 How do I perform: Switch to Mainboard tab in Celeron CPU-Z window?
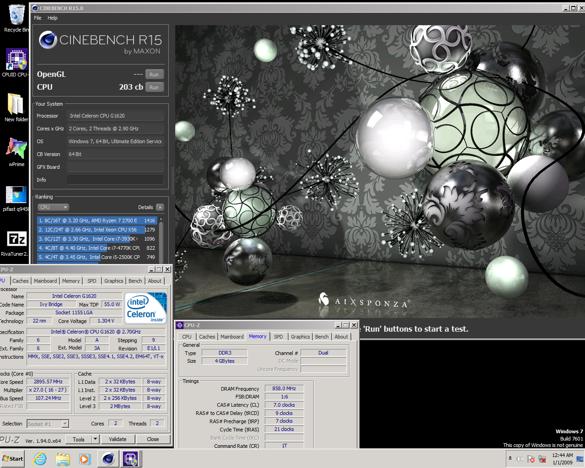[45, 281]
